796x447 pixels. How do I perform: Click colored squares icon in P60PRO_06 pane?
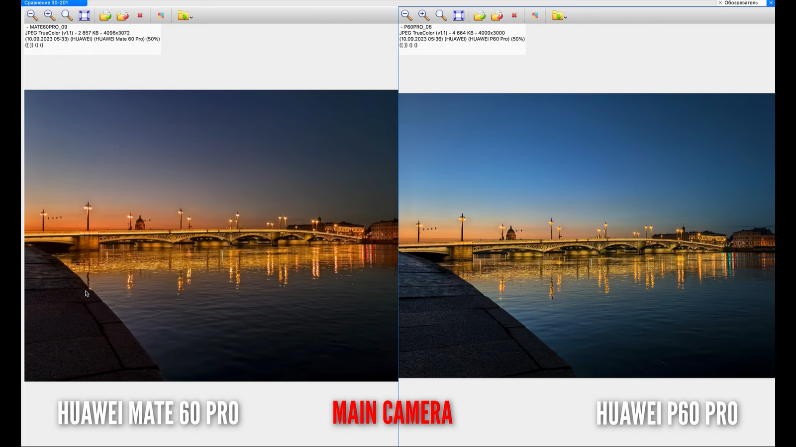pyautogui.click(x=535, y=16)
